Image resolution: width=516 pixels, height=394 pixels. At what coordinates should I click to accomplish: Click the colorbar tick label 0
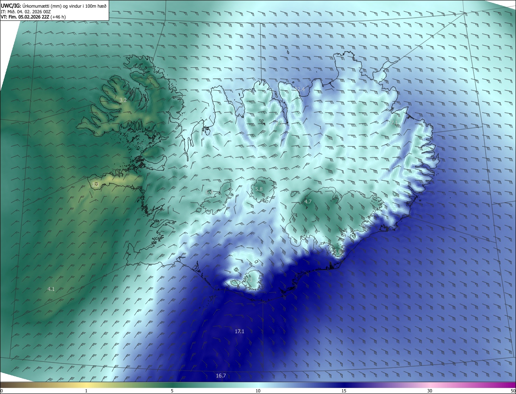[x=2, y=391]
